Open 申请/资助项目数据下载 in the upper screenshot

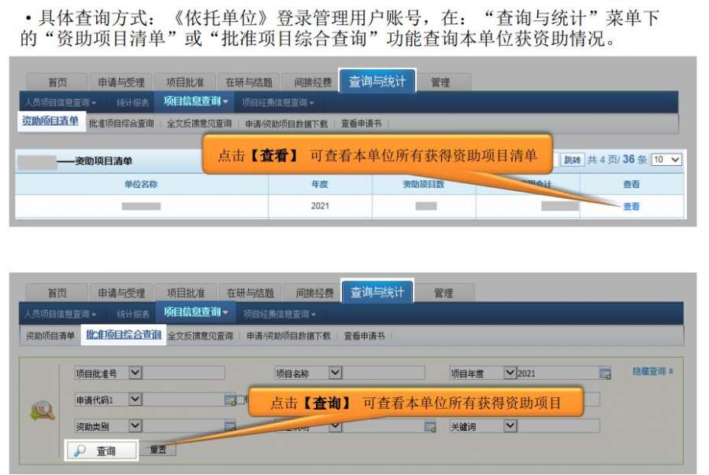click(286, 123)
